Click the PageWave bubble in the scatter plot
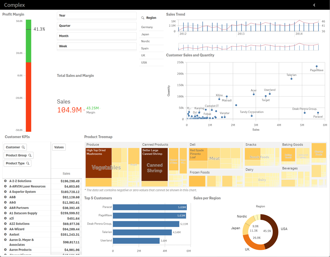 tap(317, 66)
